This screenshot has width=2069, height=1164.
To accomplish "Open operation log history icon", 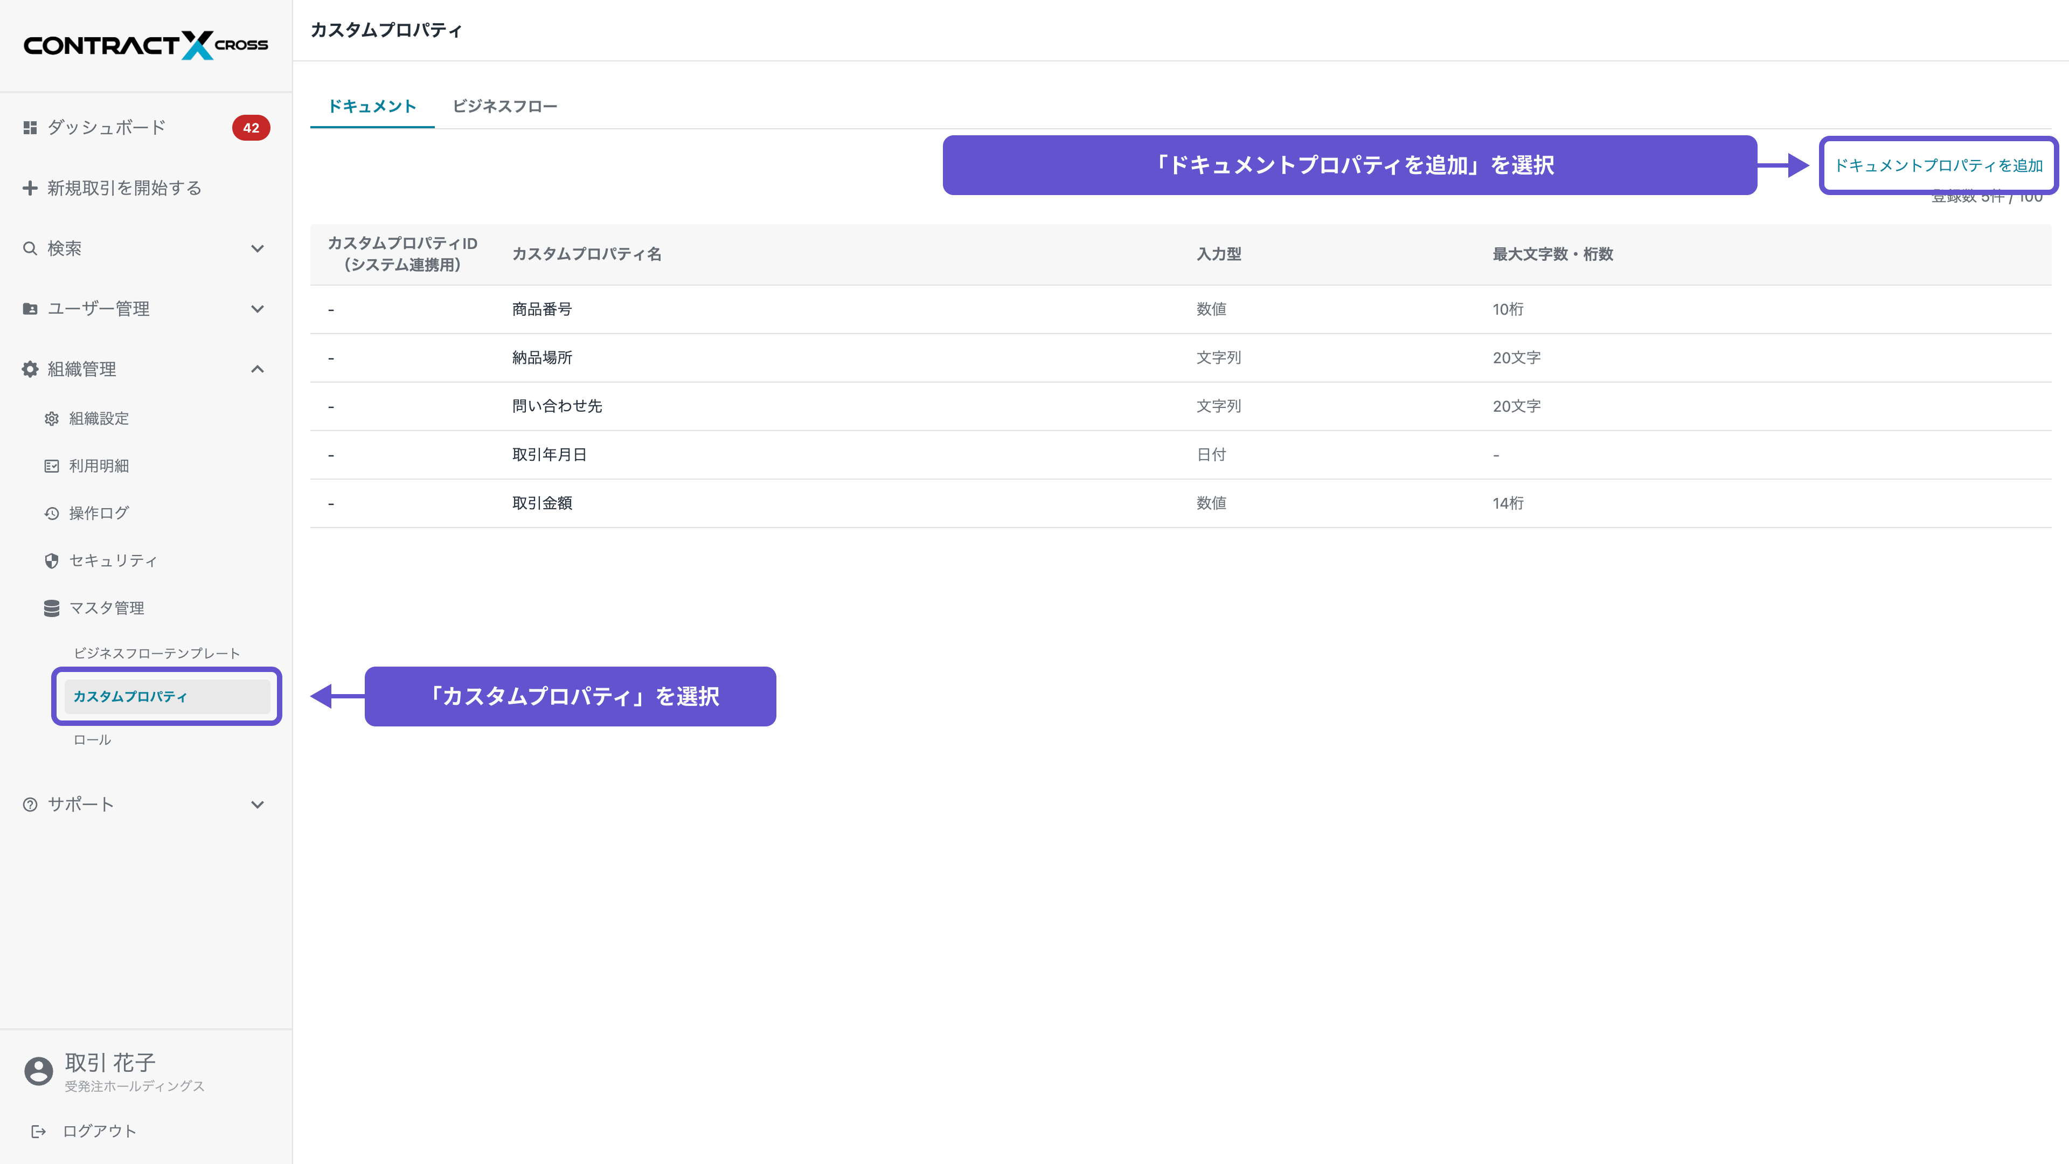I will [x=51, y=514].
